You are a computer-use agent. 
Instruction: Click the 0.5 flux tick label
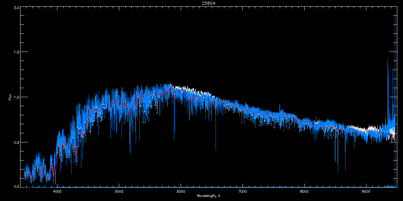pyautogui.click(x=16, y=142)
